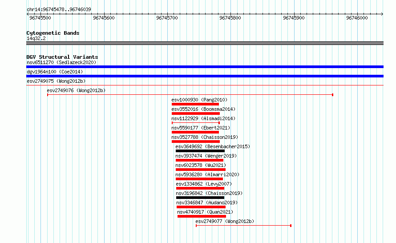Select thin red span of nsv1122929
The width and height of the screenshot is (396, 243).
[196, 123]
